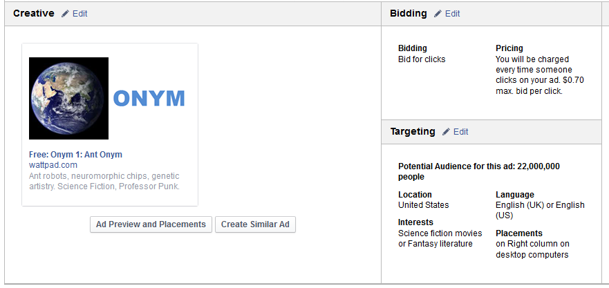Click the pencil icon next to Creative
Image resolution: width=609 pixels, height=288 pixels.
[65, 14]
